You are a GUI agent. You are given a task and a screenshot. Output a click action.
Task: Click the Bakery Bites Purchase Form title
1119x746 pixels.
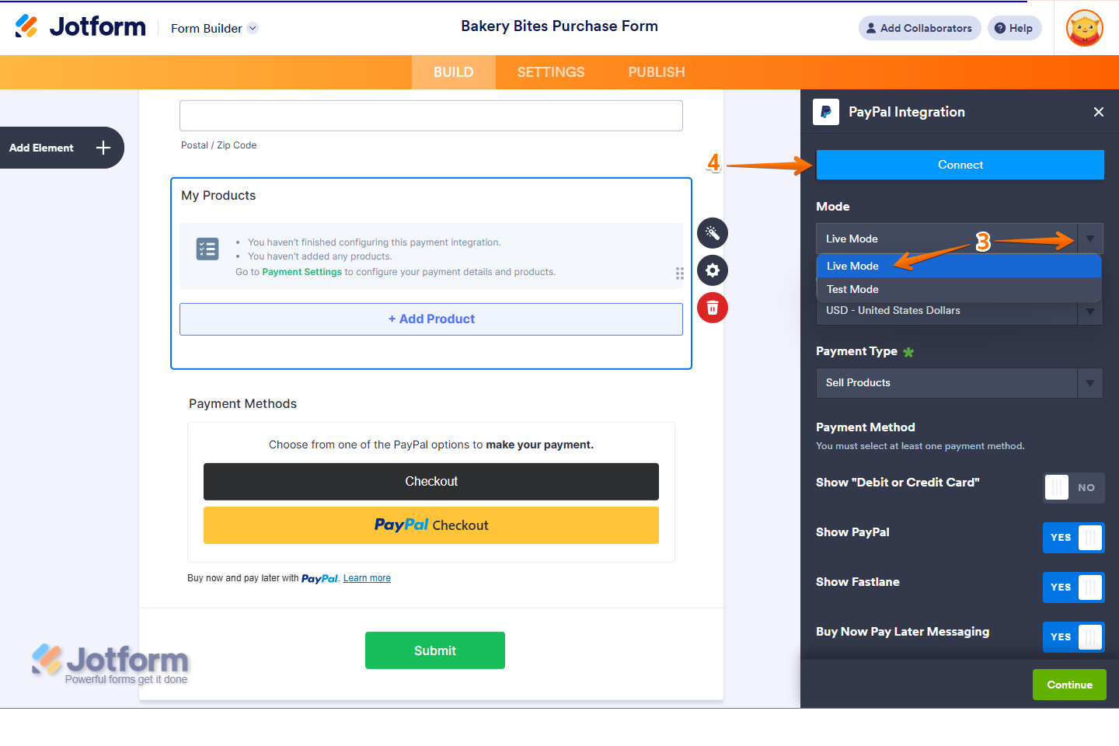(x=559, y=26)
